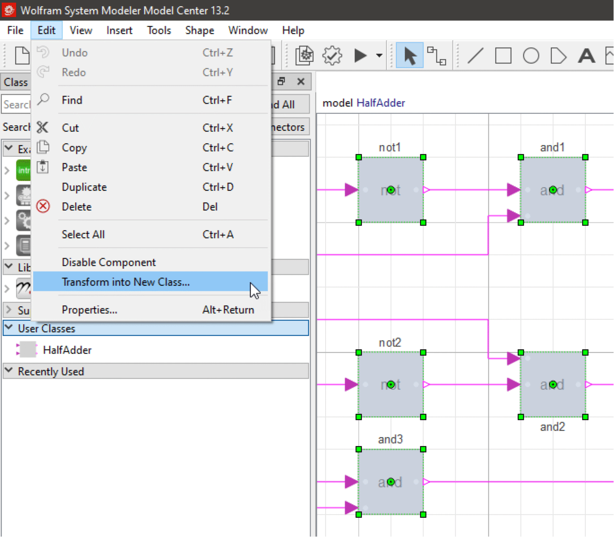Choose Duplicate in Edit menu
Viewport: 614px width, 537px height.
tap(150, 187)
